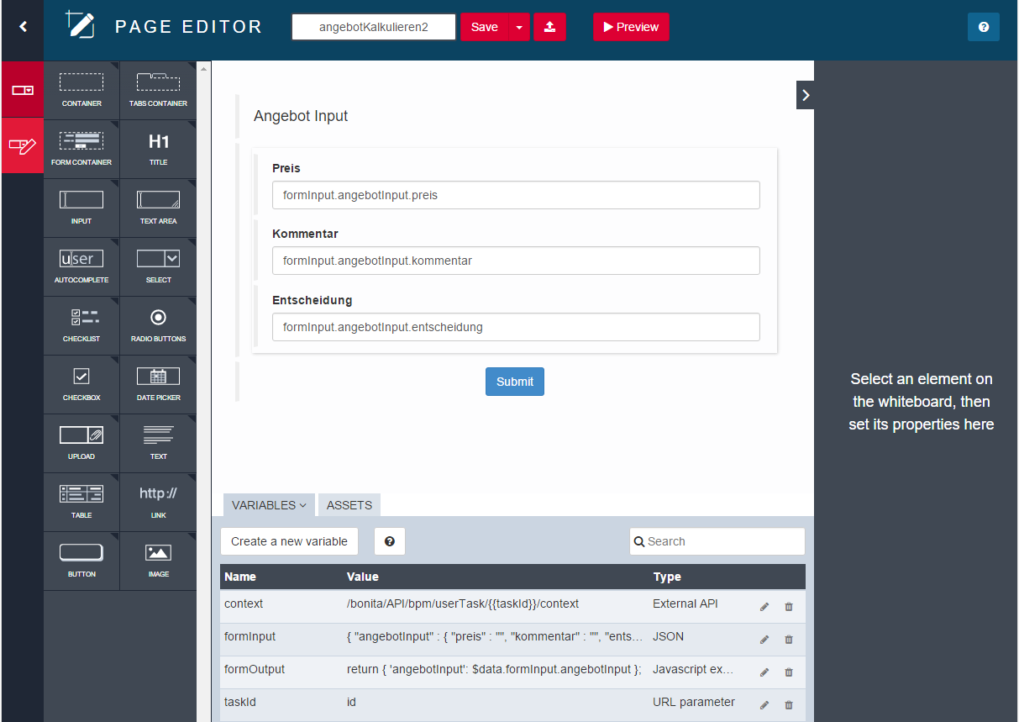Click the palette scrollbar up arrow
1019x722 pixels.
(x=203, y=69)
